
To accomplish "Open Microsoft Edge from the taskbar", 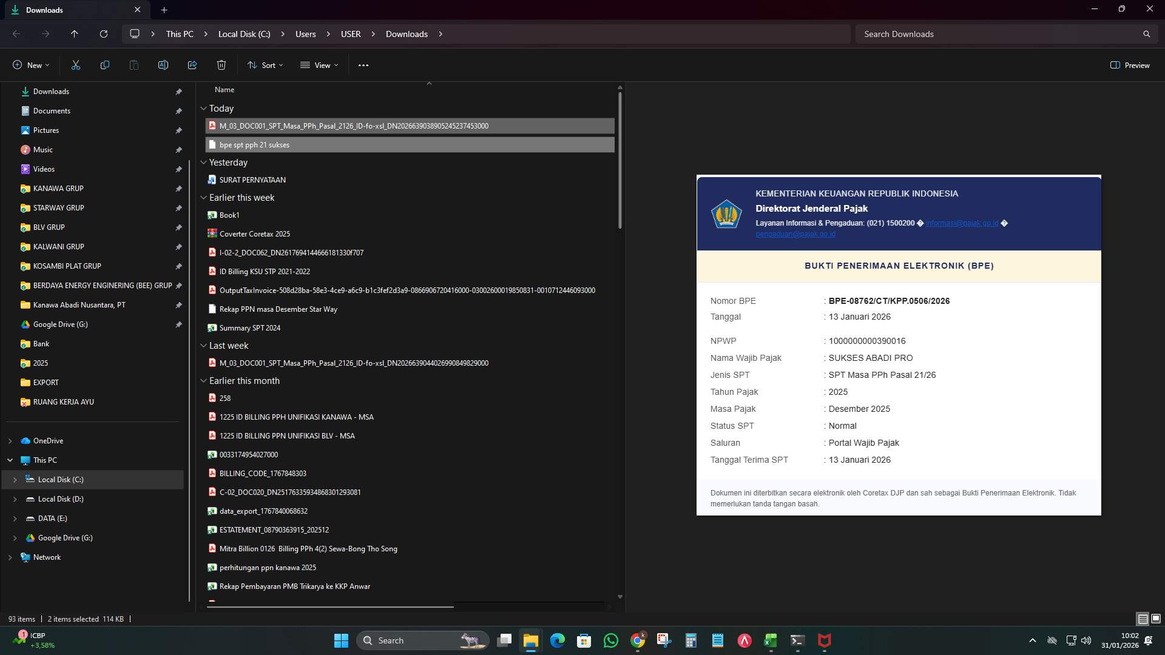I will click(557, 640).
